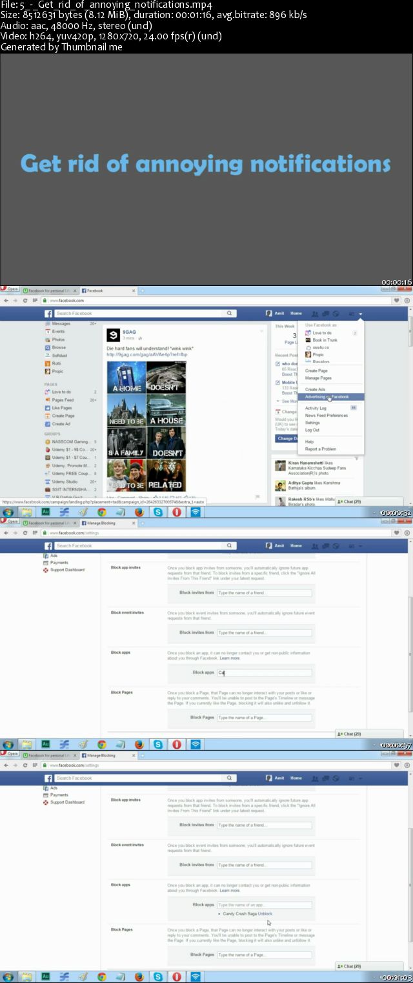Click Block Pages field in Candy Crush frame

pos(264,955)
